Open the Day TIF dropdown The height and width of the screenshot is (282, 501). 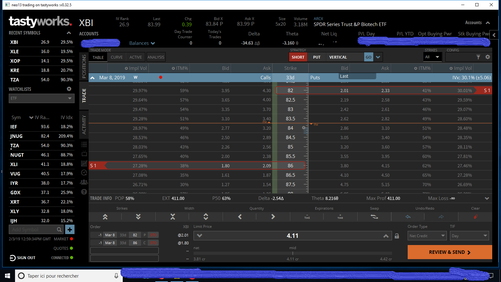(469, 236)
